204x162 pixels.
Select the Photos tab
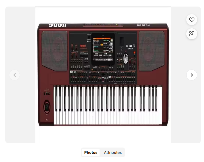91,152
